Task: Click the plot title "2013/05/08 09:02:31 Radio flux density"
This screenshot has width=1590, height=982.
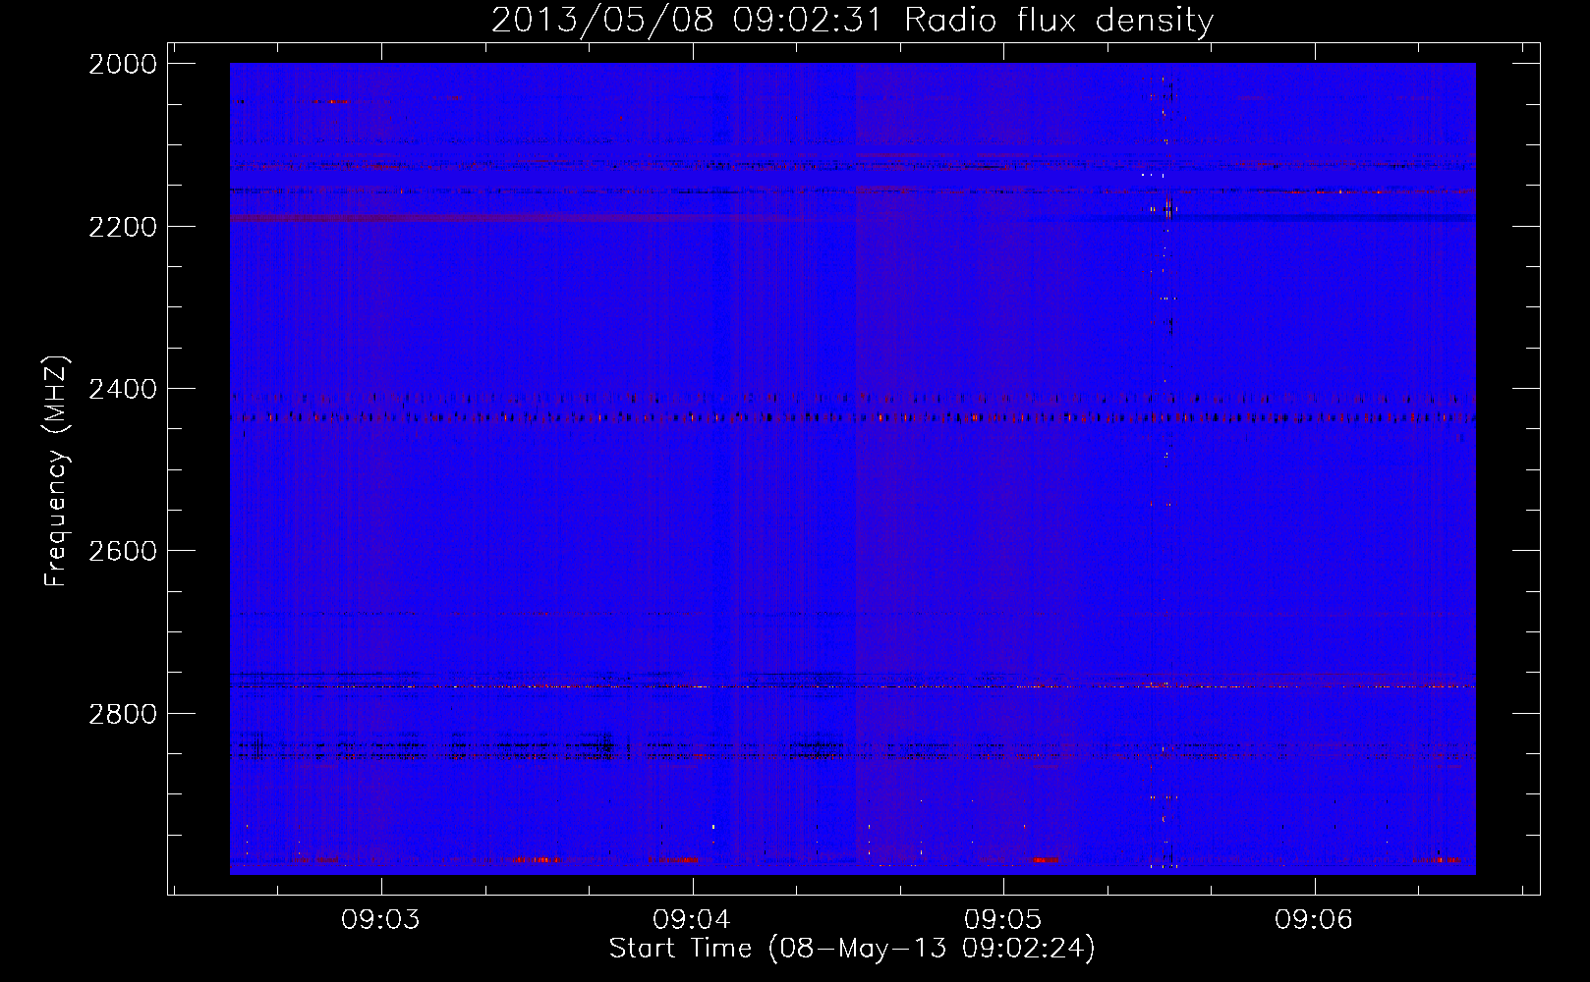Action: tap(852, 20)
